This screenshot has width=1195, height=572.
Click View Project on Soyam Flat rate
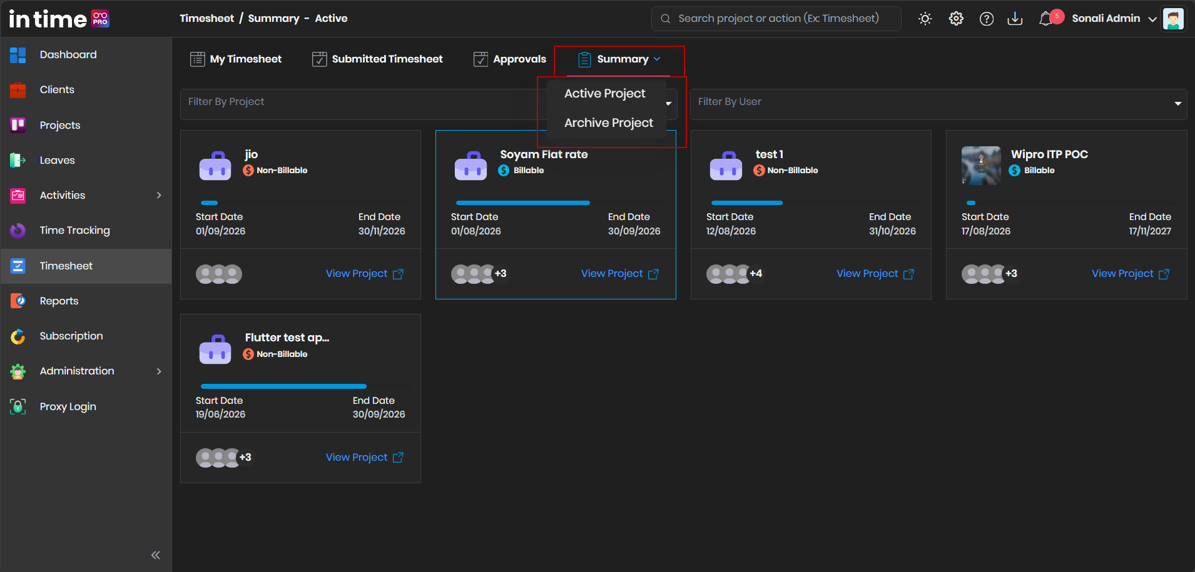pos(619,274)
